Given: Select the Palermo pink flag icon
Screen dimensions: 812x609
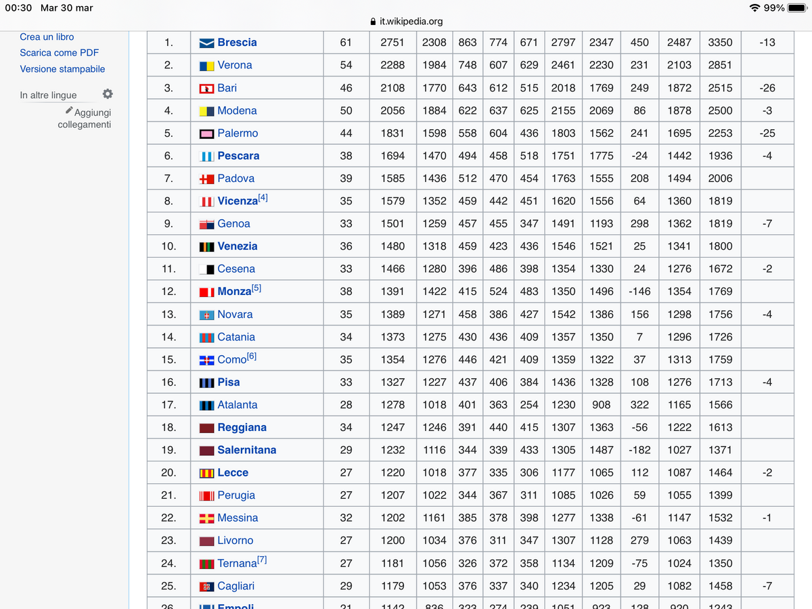Looking at the screenshot, I should point(206,133).
